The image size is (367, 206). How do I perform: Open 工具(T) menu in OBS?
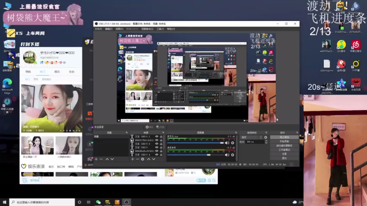[160, 29]
